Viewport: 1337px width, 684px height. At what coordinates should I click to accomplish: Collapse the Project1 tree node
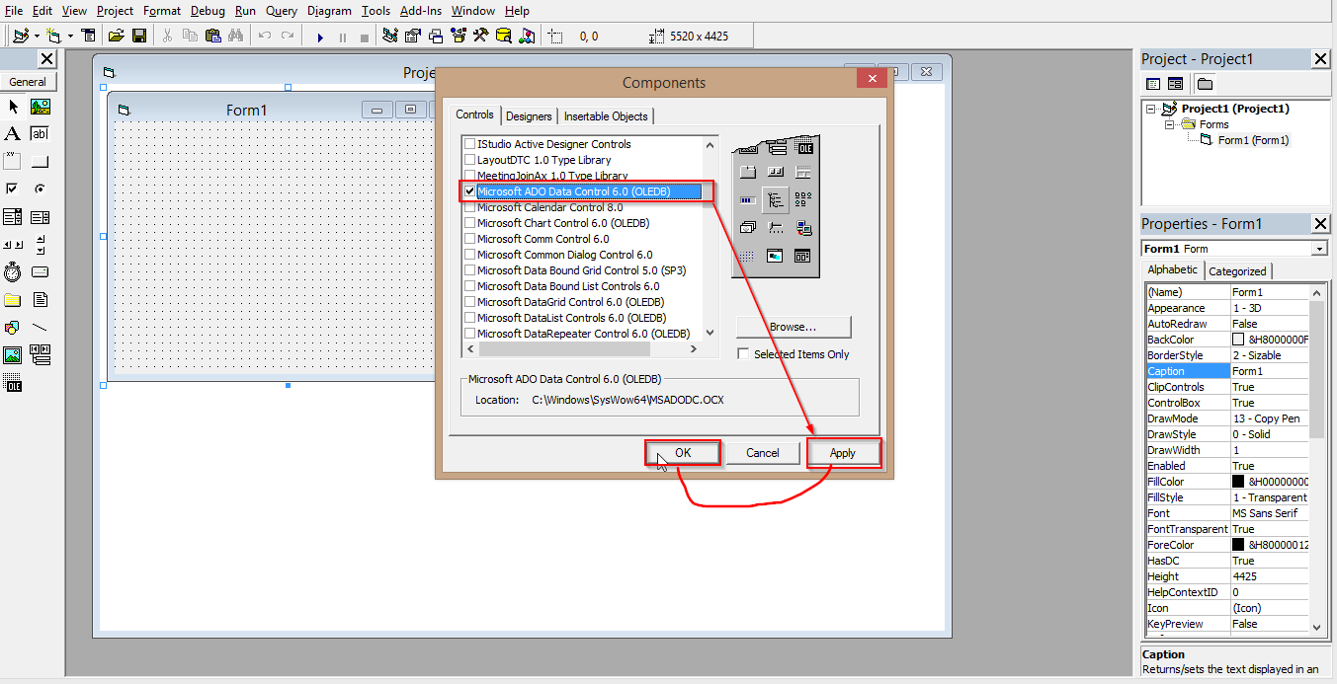(x=1152, y=109)
